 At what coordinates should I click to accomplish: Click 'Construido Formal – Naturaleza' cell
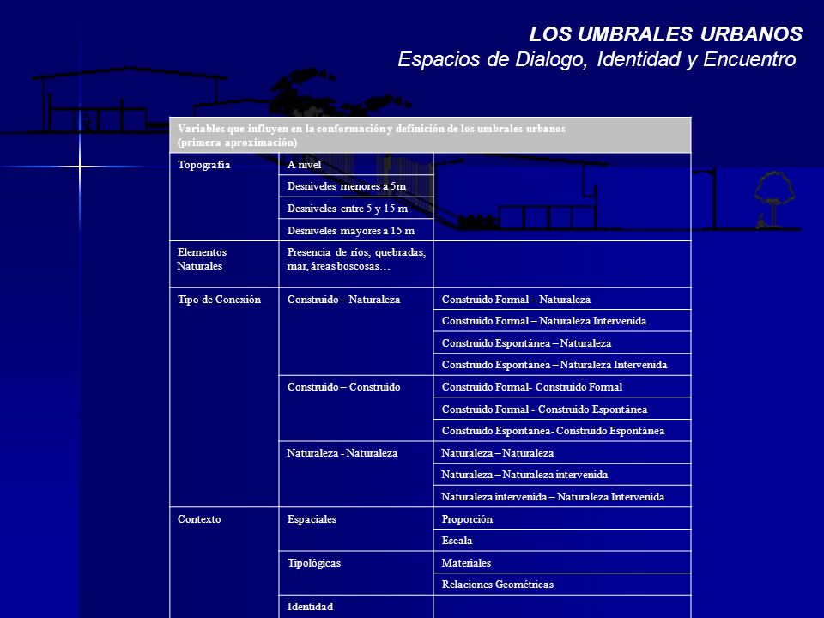(562, 299)
